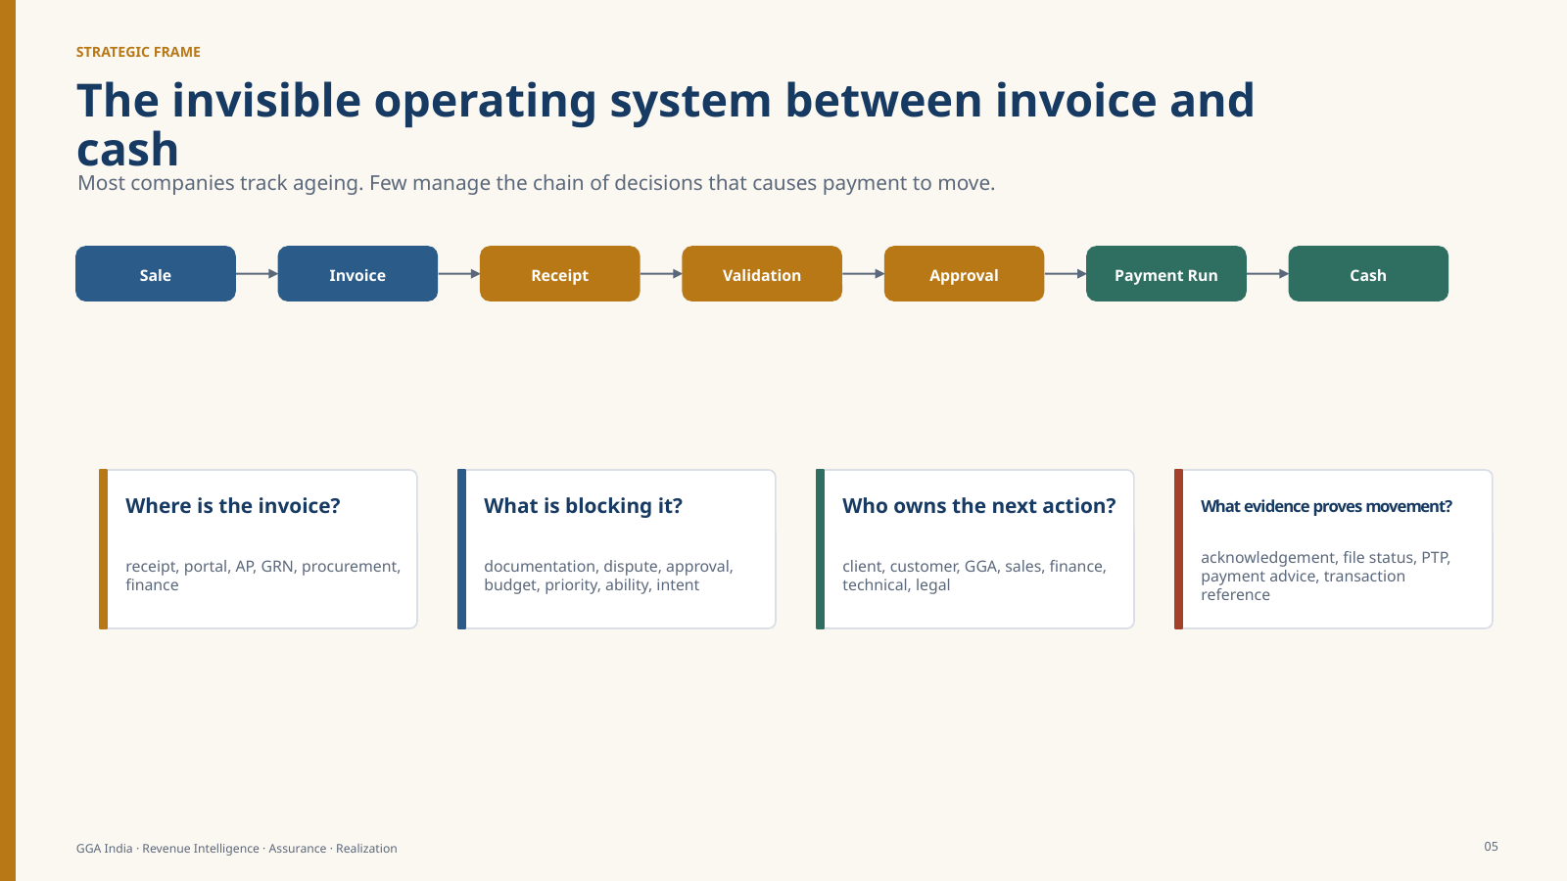Click the Cash step box
The height and width of the screenshot is (881, 1567).
tap(1368, 274)
